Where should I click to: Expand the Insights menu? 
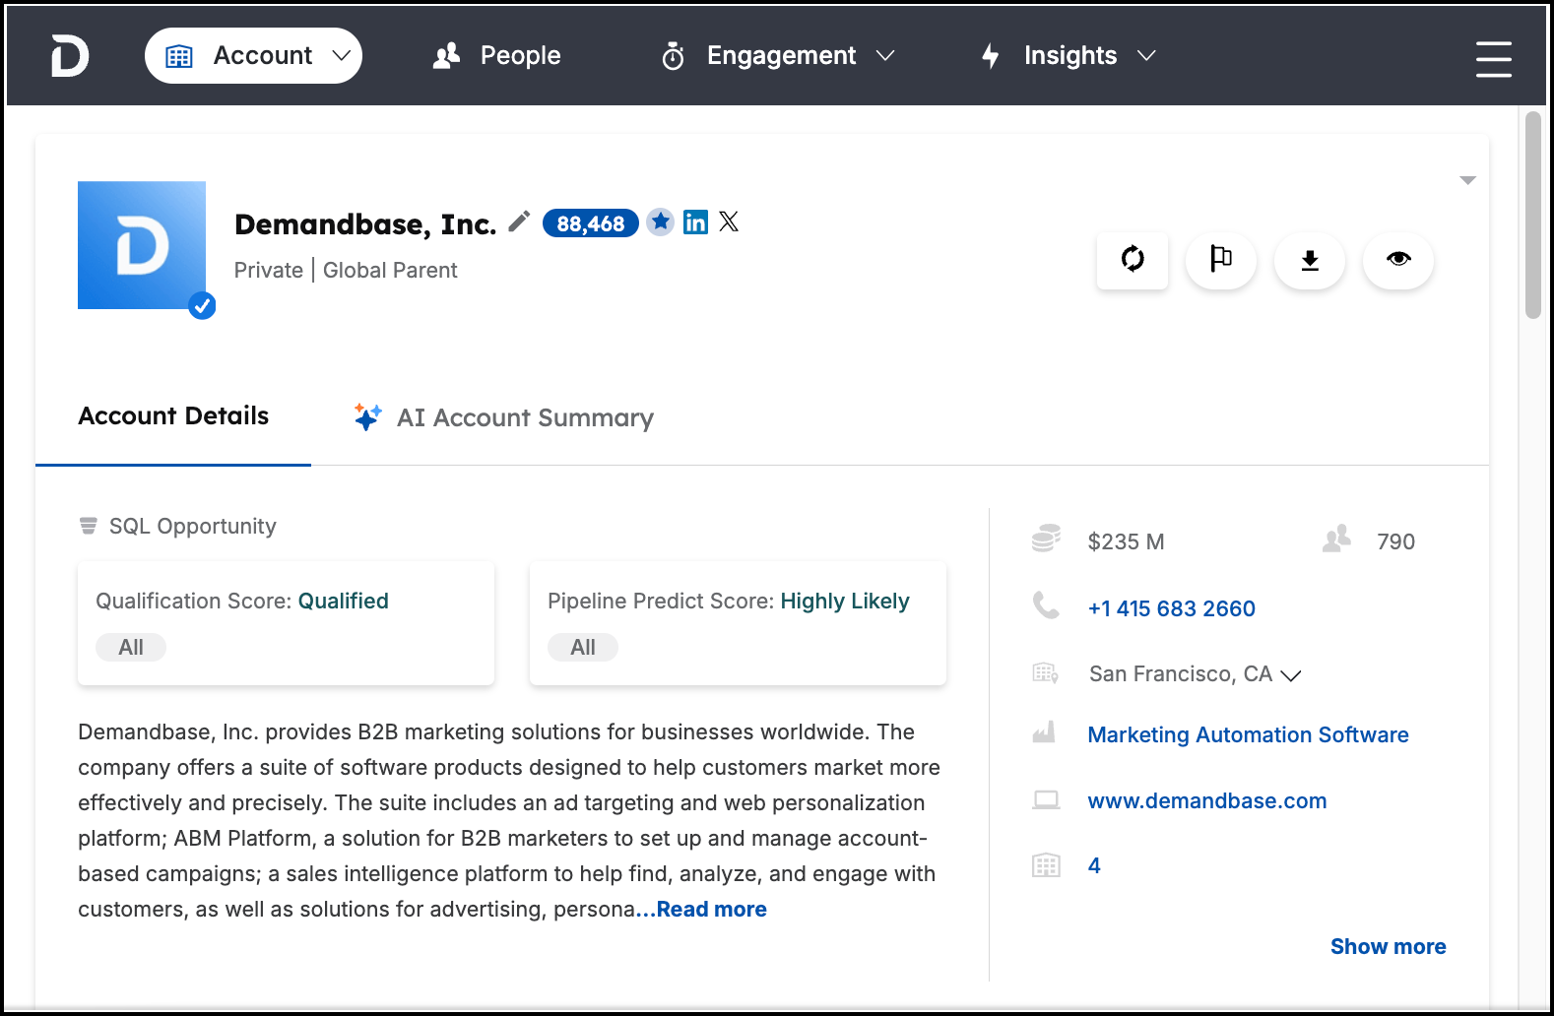1068,55
